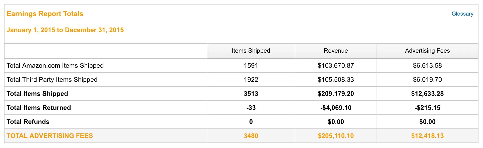Click the 1591 items shipped value
483x148 pixels.
click(x=251, y=66)
